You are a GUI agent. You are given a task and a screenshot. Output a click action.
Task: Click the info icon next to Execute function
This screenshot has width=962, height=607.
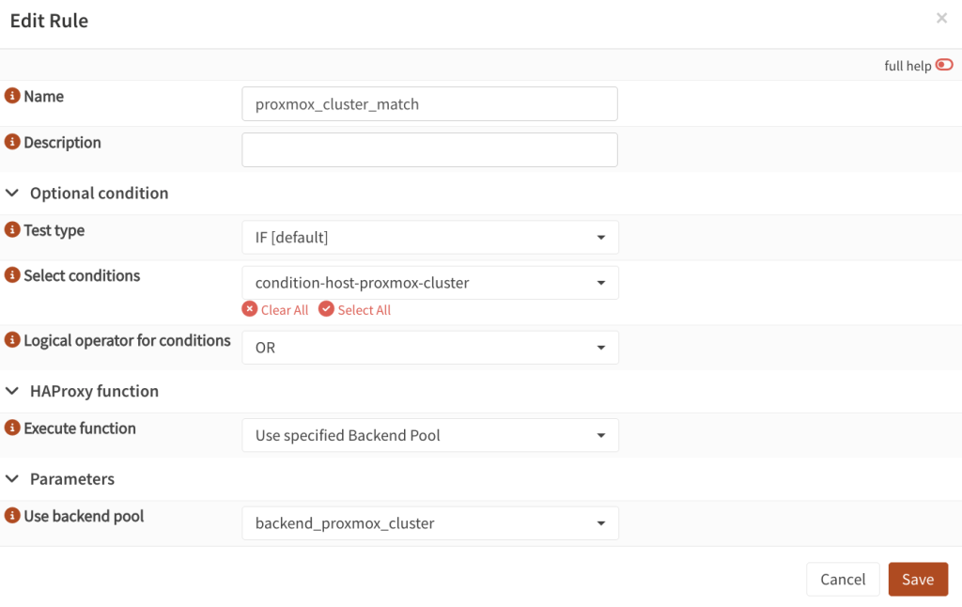(x=11, y=428)
